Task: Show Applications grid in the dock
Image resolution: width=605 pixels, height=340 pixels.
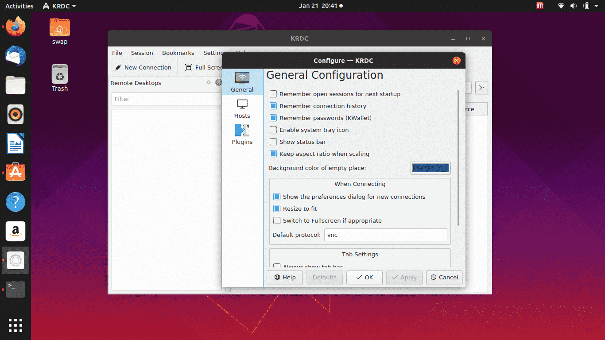Action: point(16,325)
